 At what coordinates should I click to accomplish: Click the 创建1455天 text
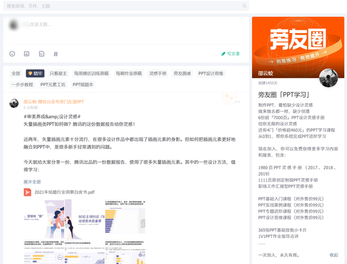268,83
